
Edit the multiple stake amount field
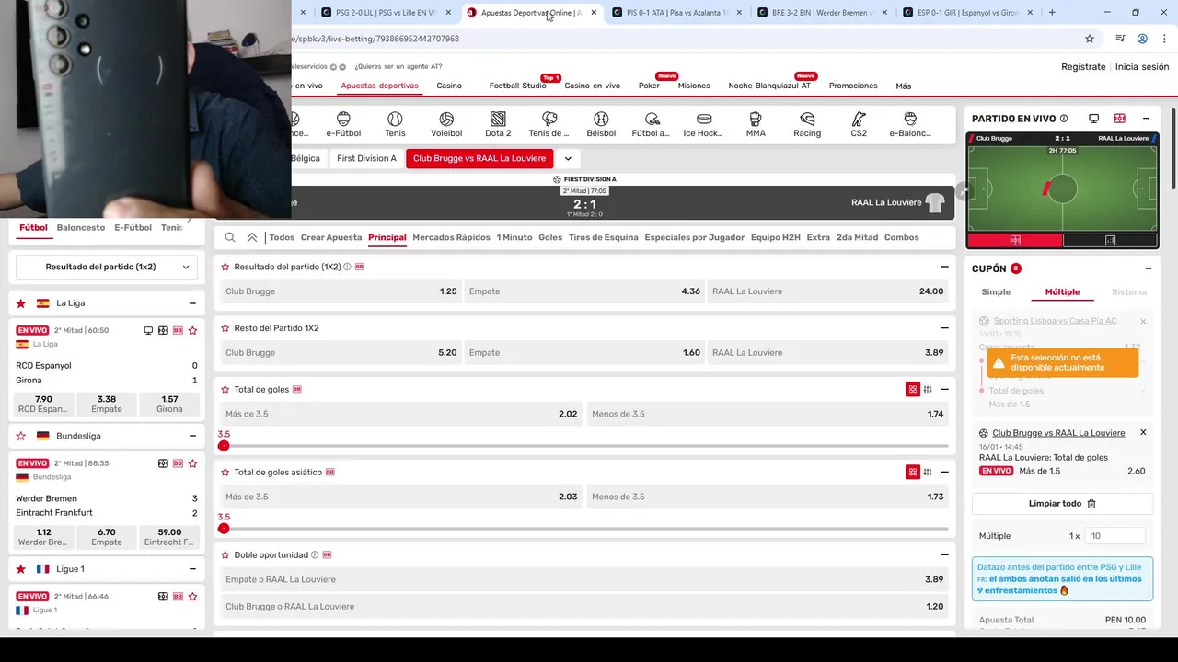[1115, 536]
